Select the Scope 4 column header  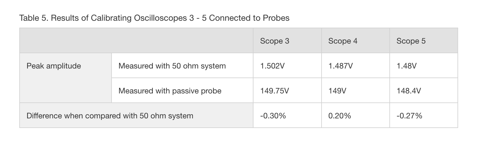pos(343,41)
